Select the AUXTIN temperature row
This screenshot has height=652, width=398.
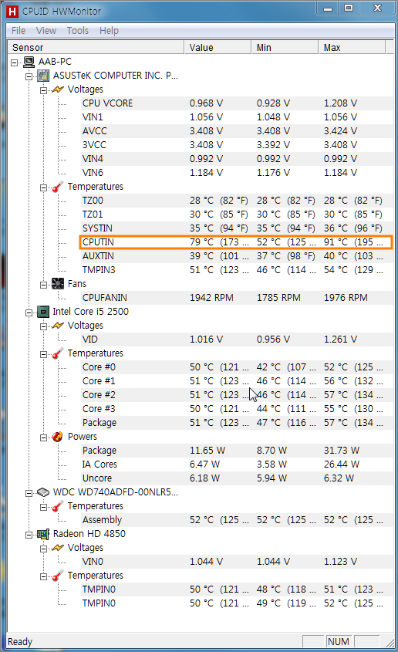click(237, 256)
